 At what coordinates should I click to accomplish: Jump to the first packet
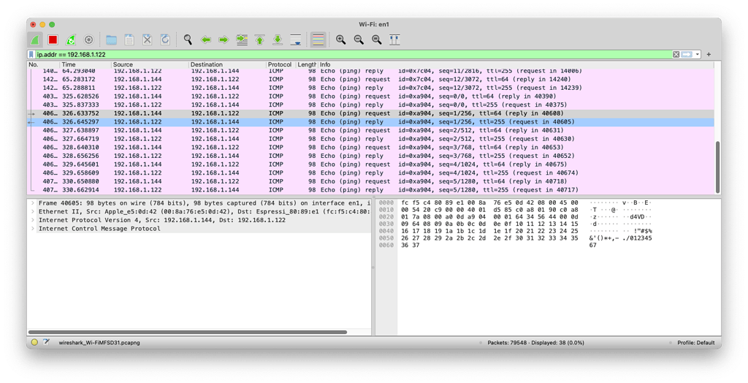259,39
